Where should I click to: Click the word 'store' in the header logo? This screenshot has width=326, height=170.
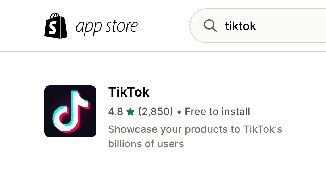(x=121, y=26)
